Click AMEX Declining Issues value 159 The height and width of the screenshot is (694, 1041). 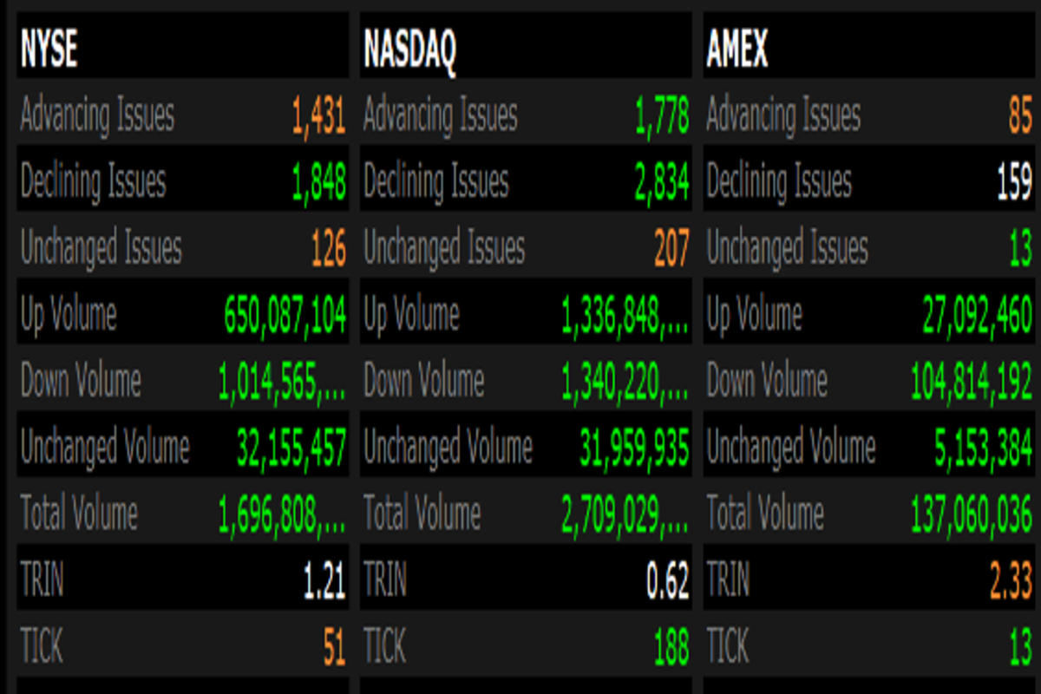1014,182
